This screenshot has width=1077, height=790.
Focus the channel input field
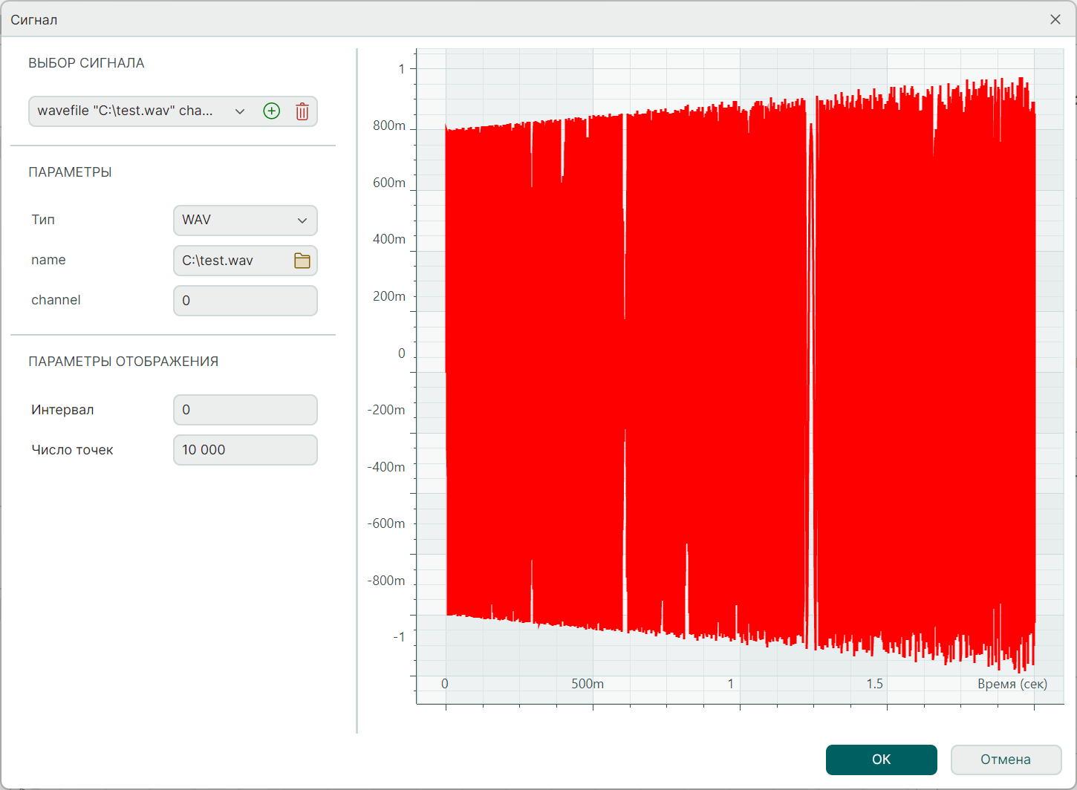tap(245, 301)
